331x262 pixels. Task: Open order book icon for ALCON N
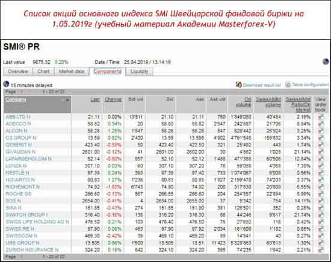[x=321, y=131]
